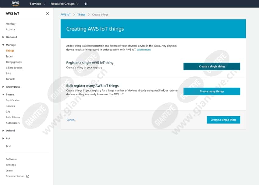Viewport: 259px width, 185px height.
Task: Click bottom Create a single thing button
Action: point(223,120)
